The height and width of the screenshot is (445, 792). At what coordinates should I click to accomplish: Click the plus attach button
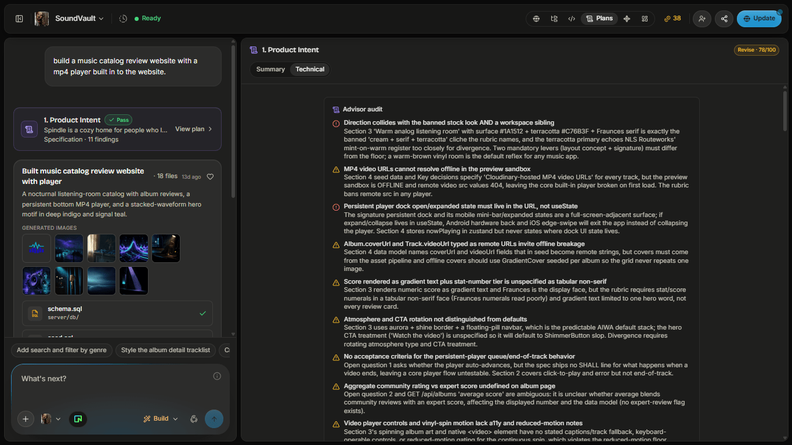(x=26, y=419)
